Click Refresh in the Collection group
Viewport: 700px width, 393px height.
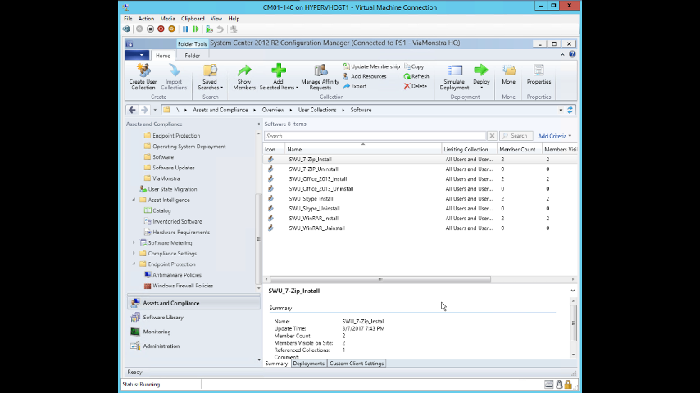click(416, 76)
